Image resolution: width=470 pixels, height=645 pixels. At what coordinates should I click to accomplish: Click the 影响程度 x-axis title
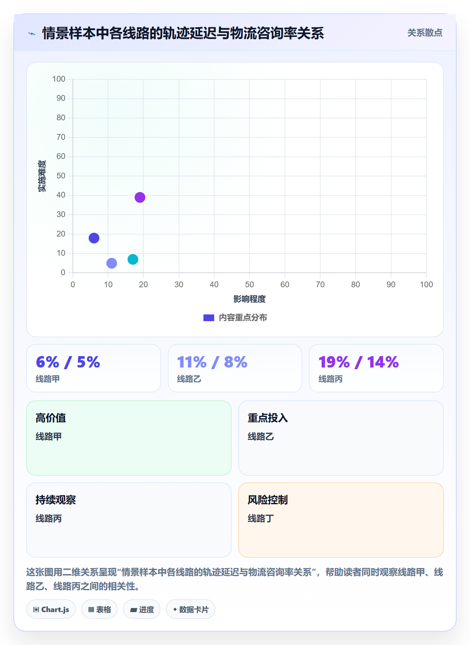(x=249, y=299)
